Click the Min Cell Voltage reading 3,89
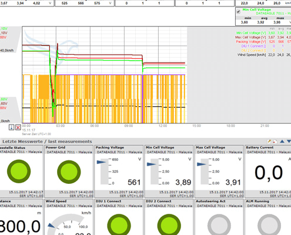 [183, 182]
